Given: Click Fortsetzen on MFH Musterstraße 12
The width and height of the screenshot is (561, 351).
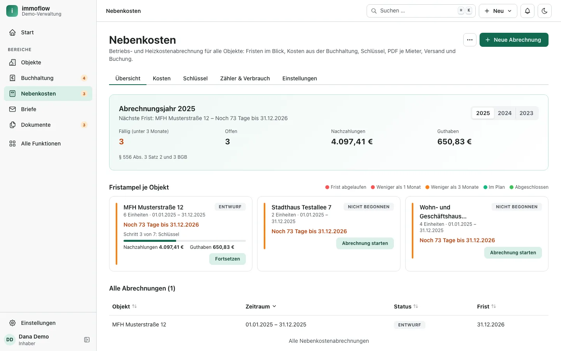Looking at the screenshot, I should point(228,259).
